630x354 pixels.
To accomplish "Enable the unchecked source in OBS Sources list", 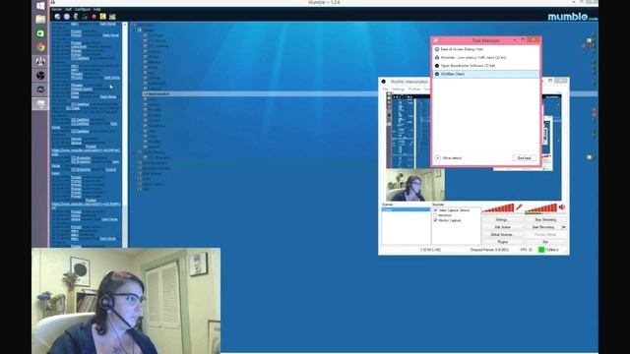I will 435,215.
